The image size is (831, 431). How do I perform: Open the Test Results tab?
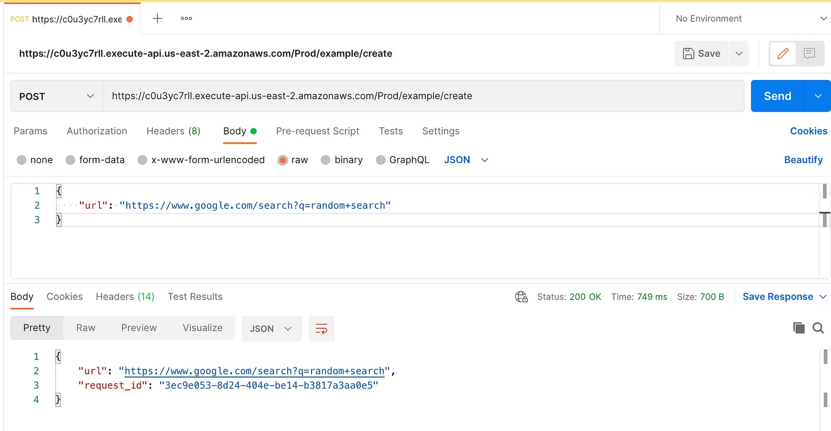tap(195, 297)
